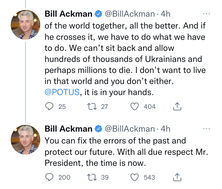Reply to the tweet with 25 replies
This screenshot has width=222, height=189.
tap(49, 107)
